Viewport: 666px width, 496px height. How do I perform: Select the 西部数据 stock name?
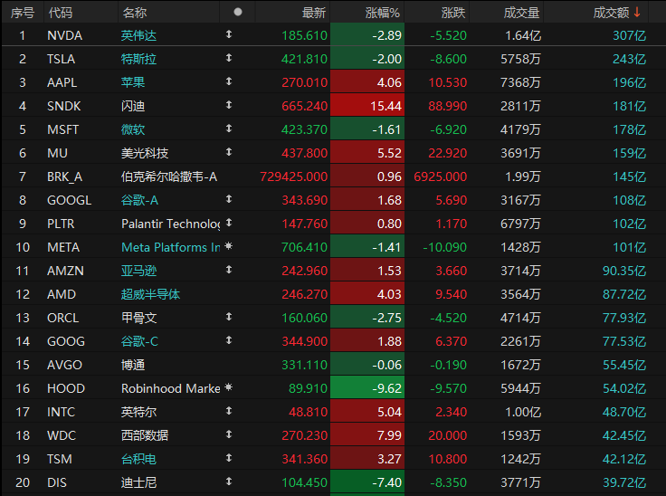(x=145, y=435)
